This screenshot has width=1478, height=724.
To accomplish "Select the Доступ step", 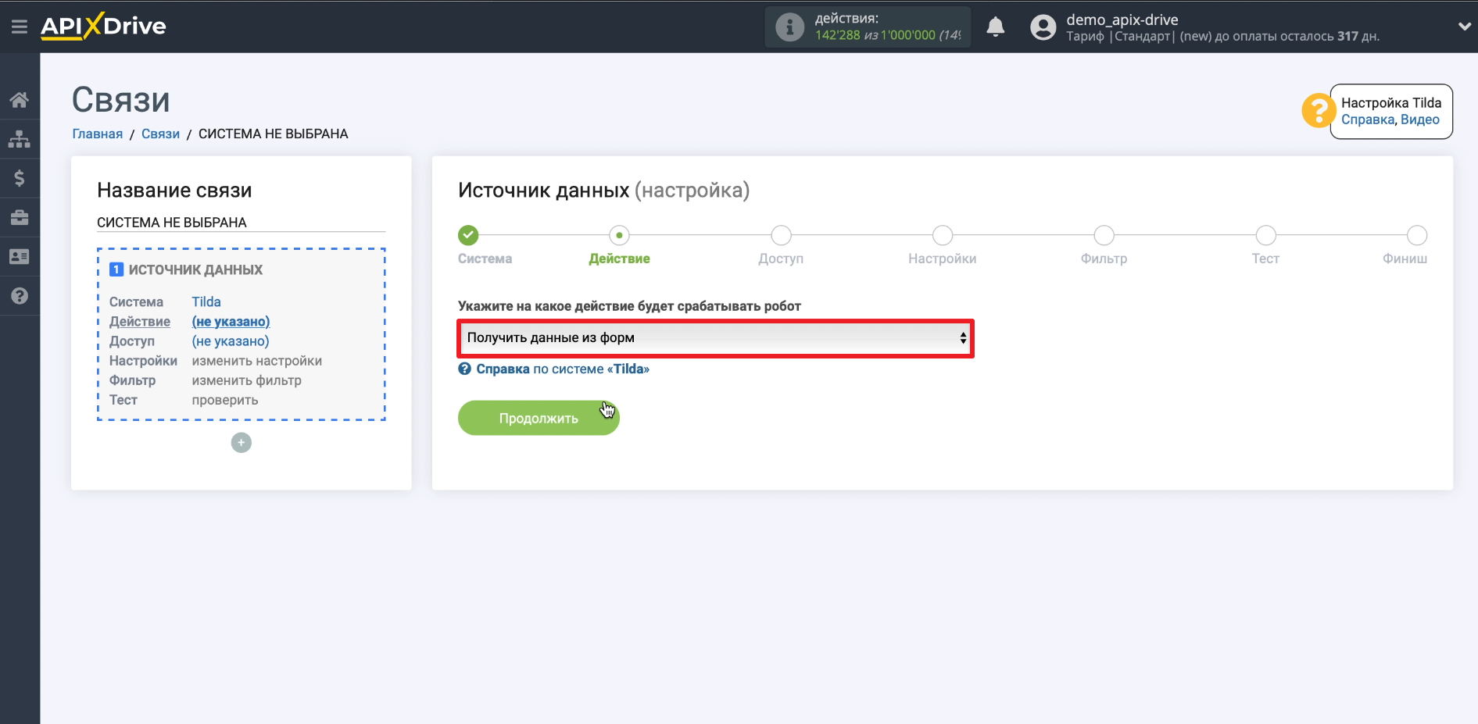I will (781, 235).
